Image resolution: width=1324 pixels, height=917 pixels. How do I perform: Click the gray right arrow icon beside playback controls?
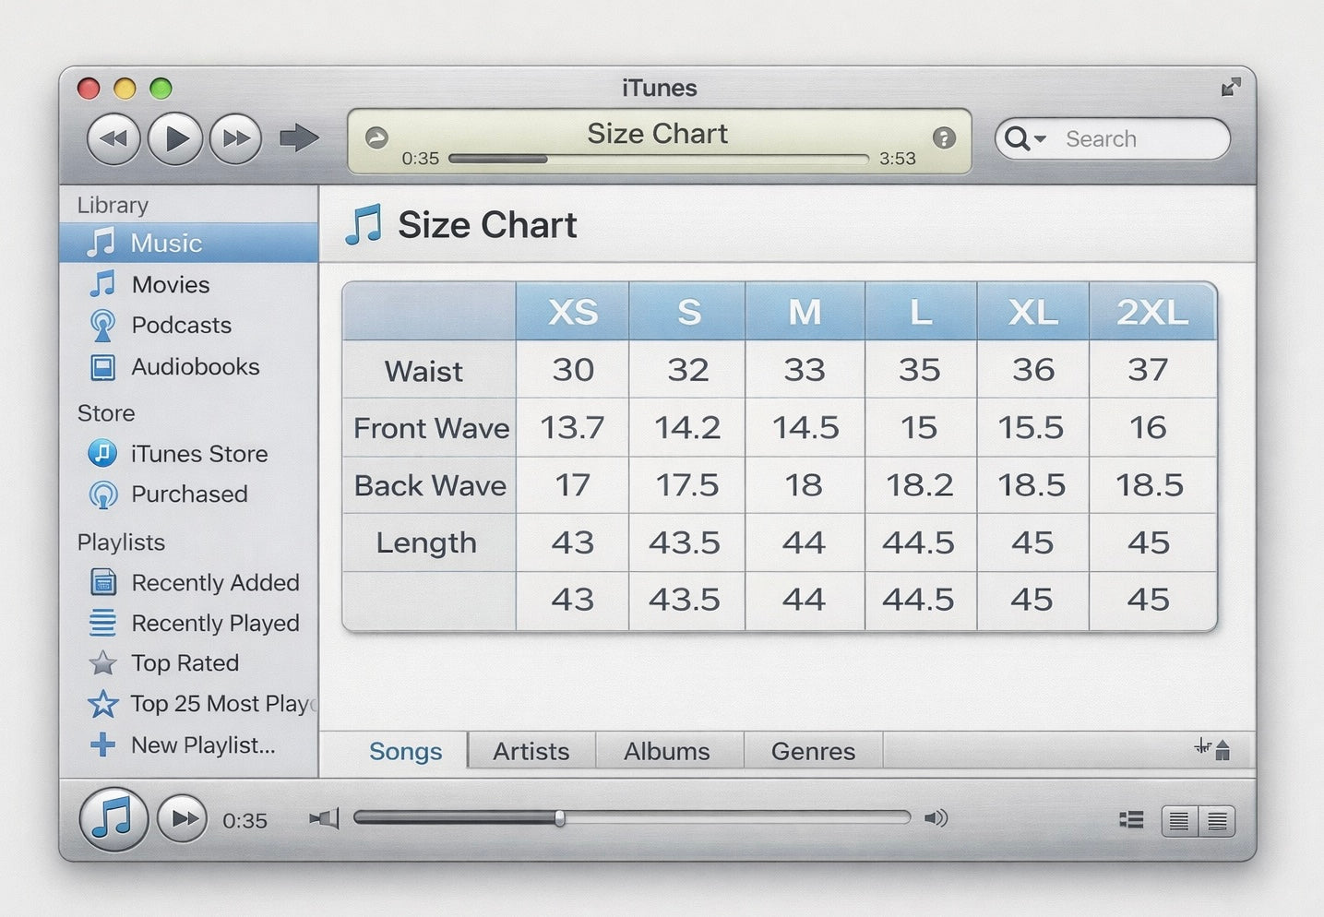point(299,138)
